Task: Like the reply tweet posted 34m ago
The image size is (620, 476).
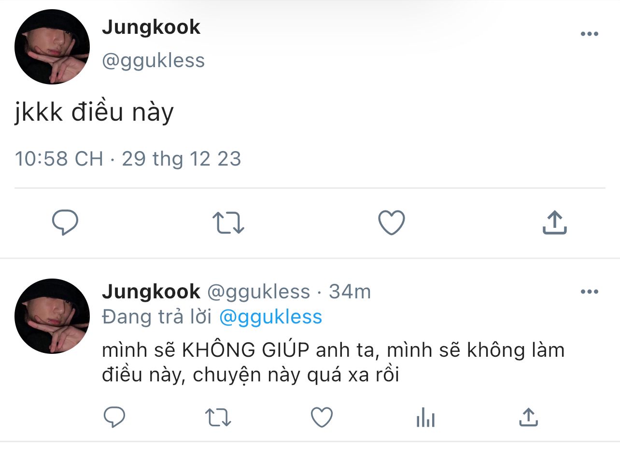Action: [322, 418]
